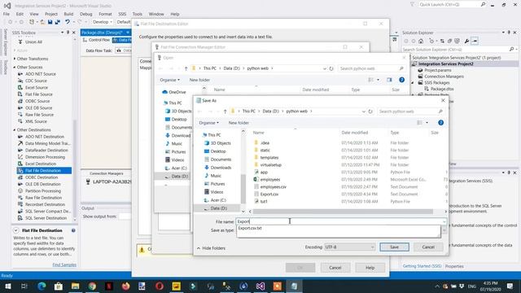Click the horizontal scrollbar of file list
The width and height of the screenshot is (521, 293).
click(x=343, y=212)
